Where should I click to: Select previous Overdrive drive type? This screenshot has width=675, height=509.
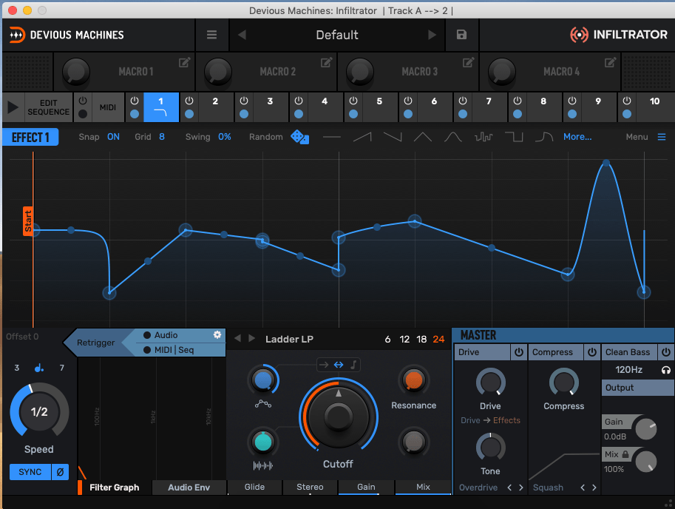(509, 488)
